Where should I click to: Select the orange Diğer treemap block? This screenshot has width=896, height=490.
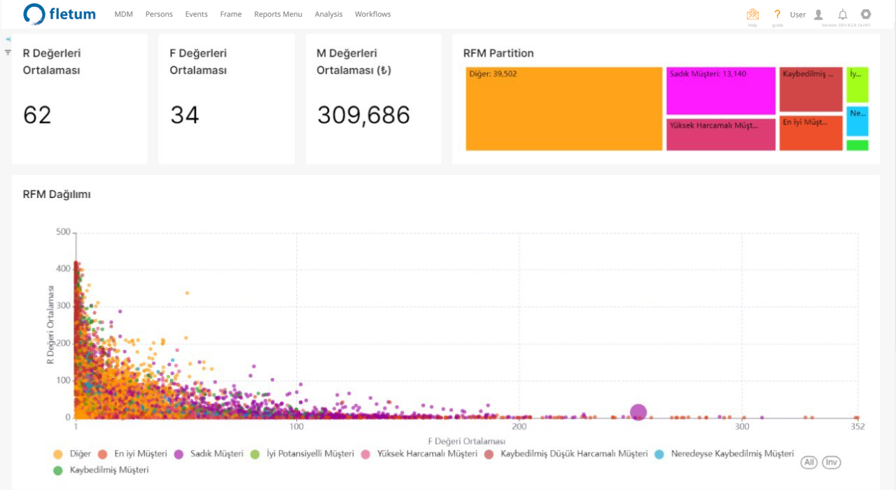564,108
